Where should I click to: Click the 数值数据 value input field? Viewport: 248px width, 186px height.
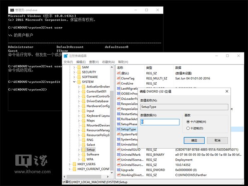[160, 122]
